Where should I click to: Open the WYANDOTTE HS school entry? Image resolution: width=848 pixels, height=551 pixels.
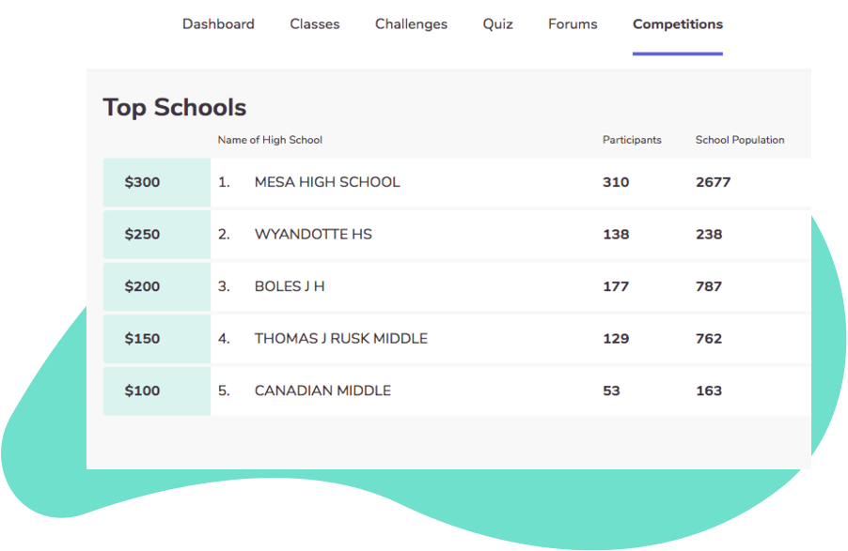coord(313,235)
